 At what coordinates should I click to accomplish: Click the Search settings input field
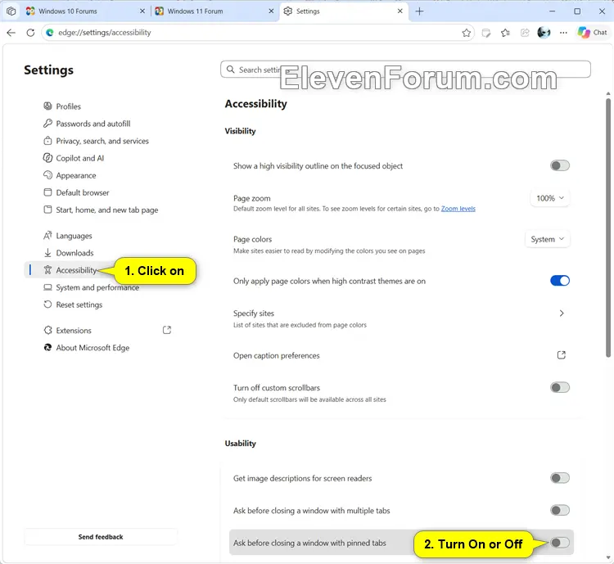[405, 70]
